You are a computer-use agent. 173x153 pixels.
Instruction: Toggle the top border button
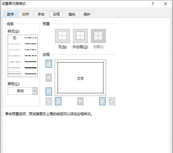[49, 64]
